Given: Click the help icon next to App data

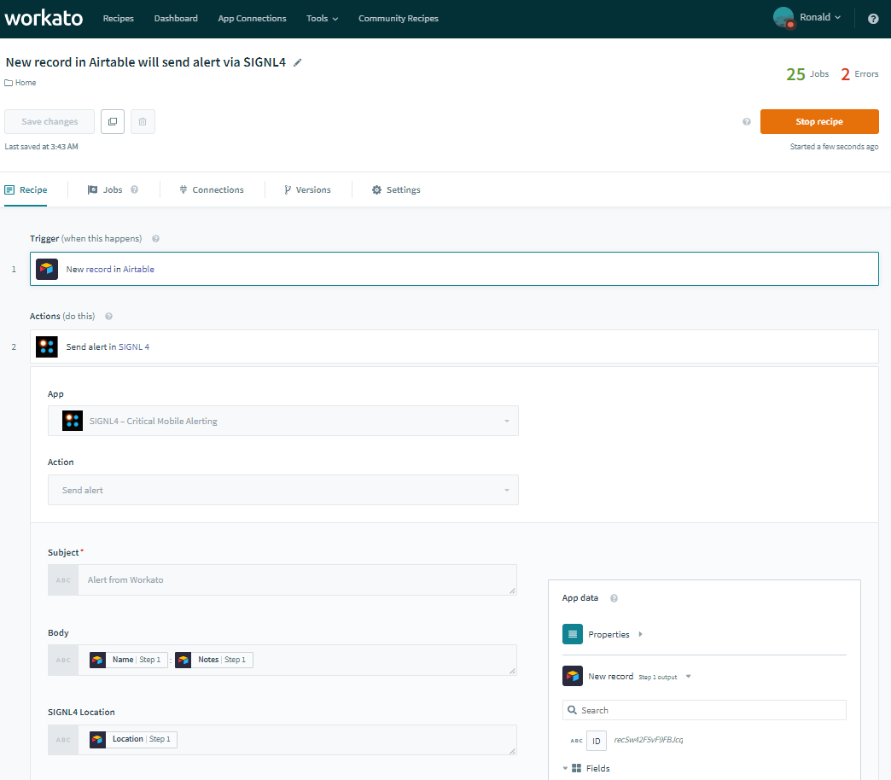Looking at the screenshot, I should 614,598.
